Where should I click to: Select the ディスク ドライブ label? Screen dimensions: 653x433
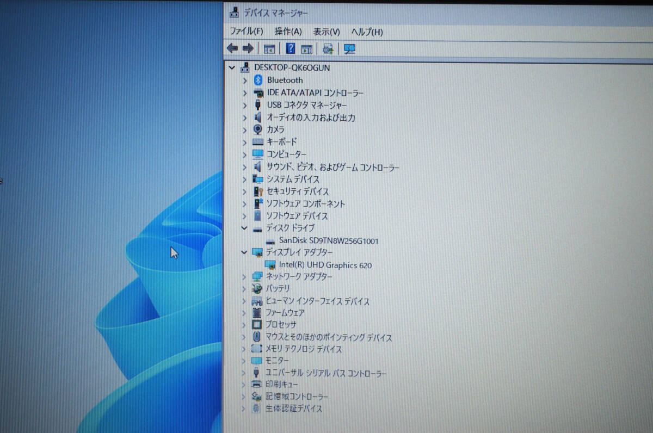click(290, 228)
